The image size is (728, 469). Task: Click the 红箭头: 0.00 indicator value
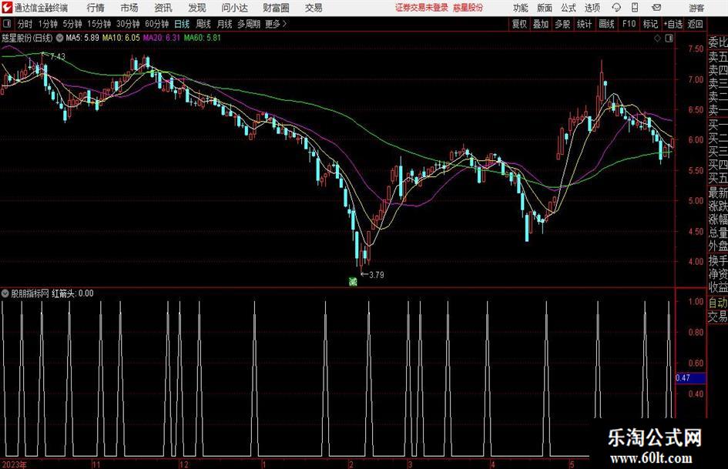click(x=72, y=293)
